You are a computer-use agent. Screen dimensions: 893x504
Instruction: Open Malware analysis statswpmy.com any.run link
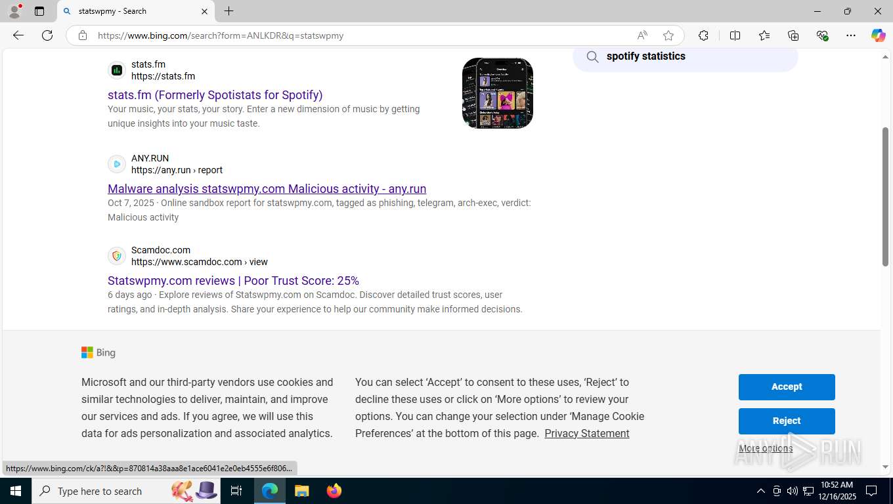(x=267, y=189)
